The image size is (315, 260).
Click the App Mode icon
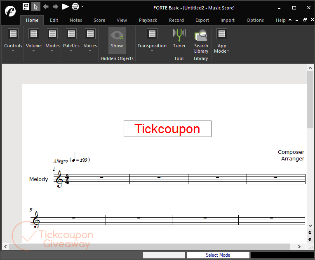point(221,34)
